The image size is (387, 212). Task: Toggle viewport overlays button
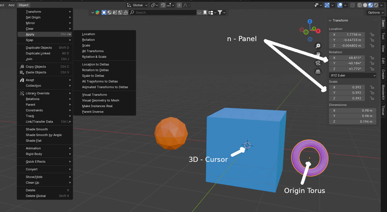pos(340,5)
